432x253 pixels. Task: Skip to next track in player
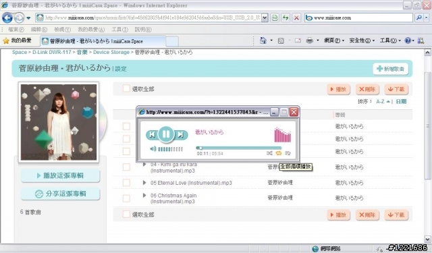pyautogui.click(x=181, y=134)
